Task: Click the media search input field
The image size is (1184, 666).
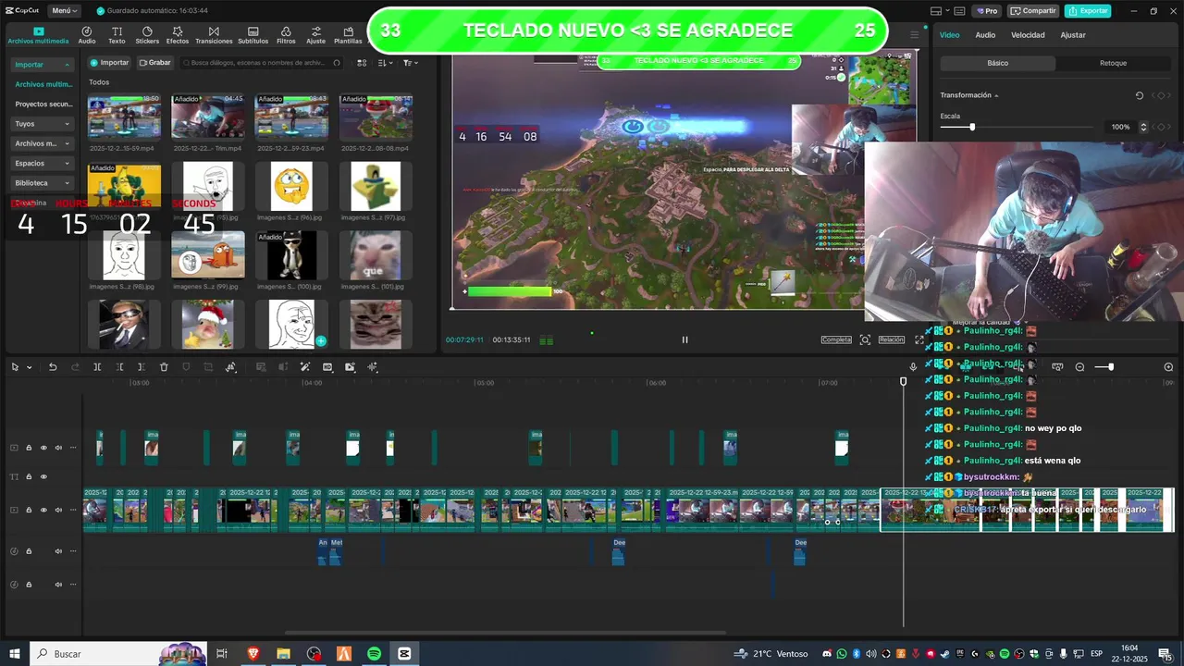Action: [x=262, y=63]
